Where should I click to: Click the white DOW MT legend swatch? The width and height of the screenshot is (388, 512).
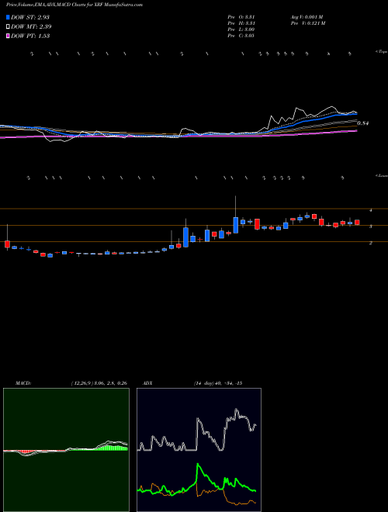pos(8,27)
